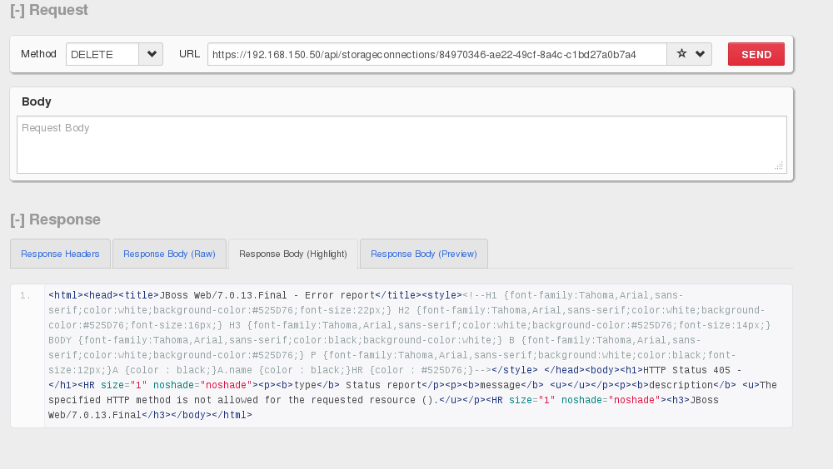Click the opening html tag in response
The width and height of the screenshot is (833, 469).
[x=65, y=294]
